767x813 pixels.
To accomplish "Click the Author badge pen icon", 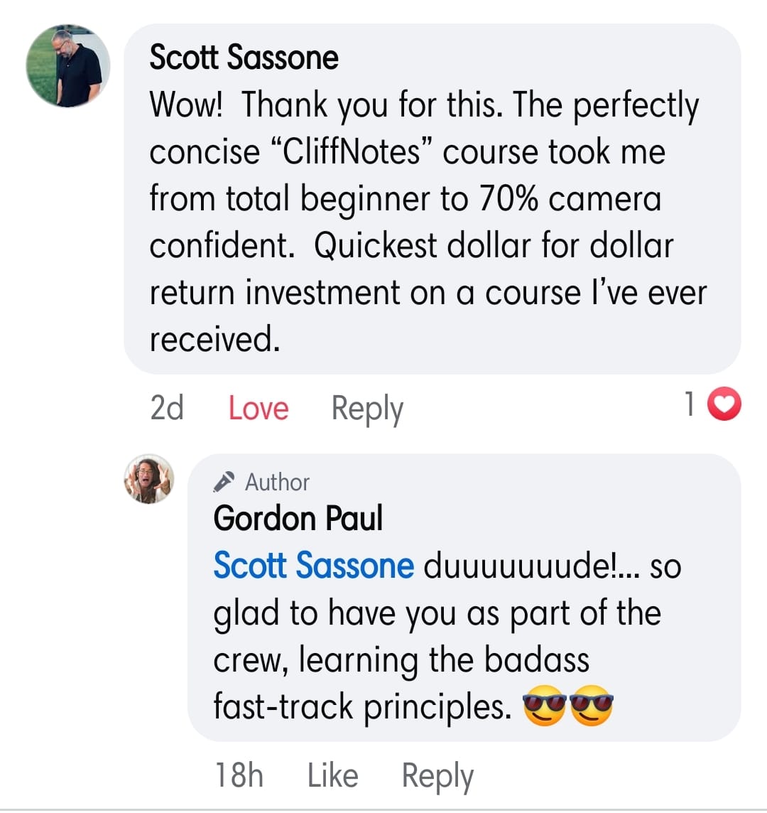I will (224, 483).
